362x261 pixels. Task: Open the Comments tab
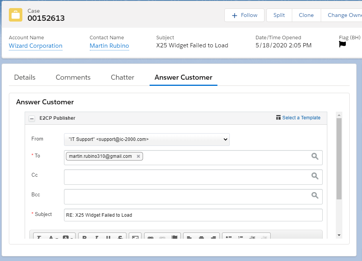pos(73,77)
